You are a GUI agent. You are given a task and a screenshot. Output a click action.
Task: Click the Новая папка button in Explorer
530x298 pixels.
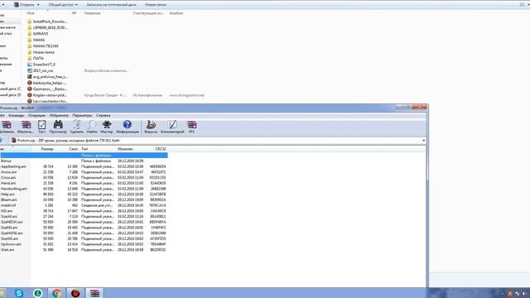click(156, 5)
